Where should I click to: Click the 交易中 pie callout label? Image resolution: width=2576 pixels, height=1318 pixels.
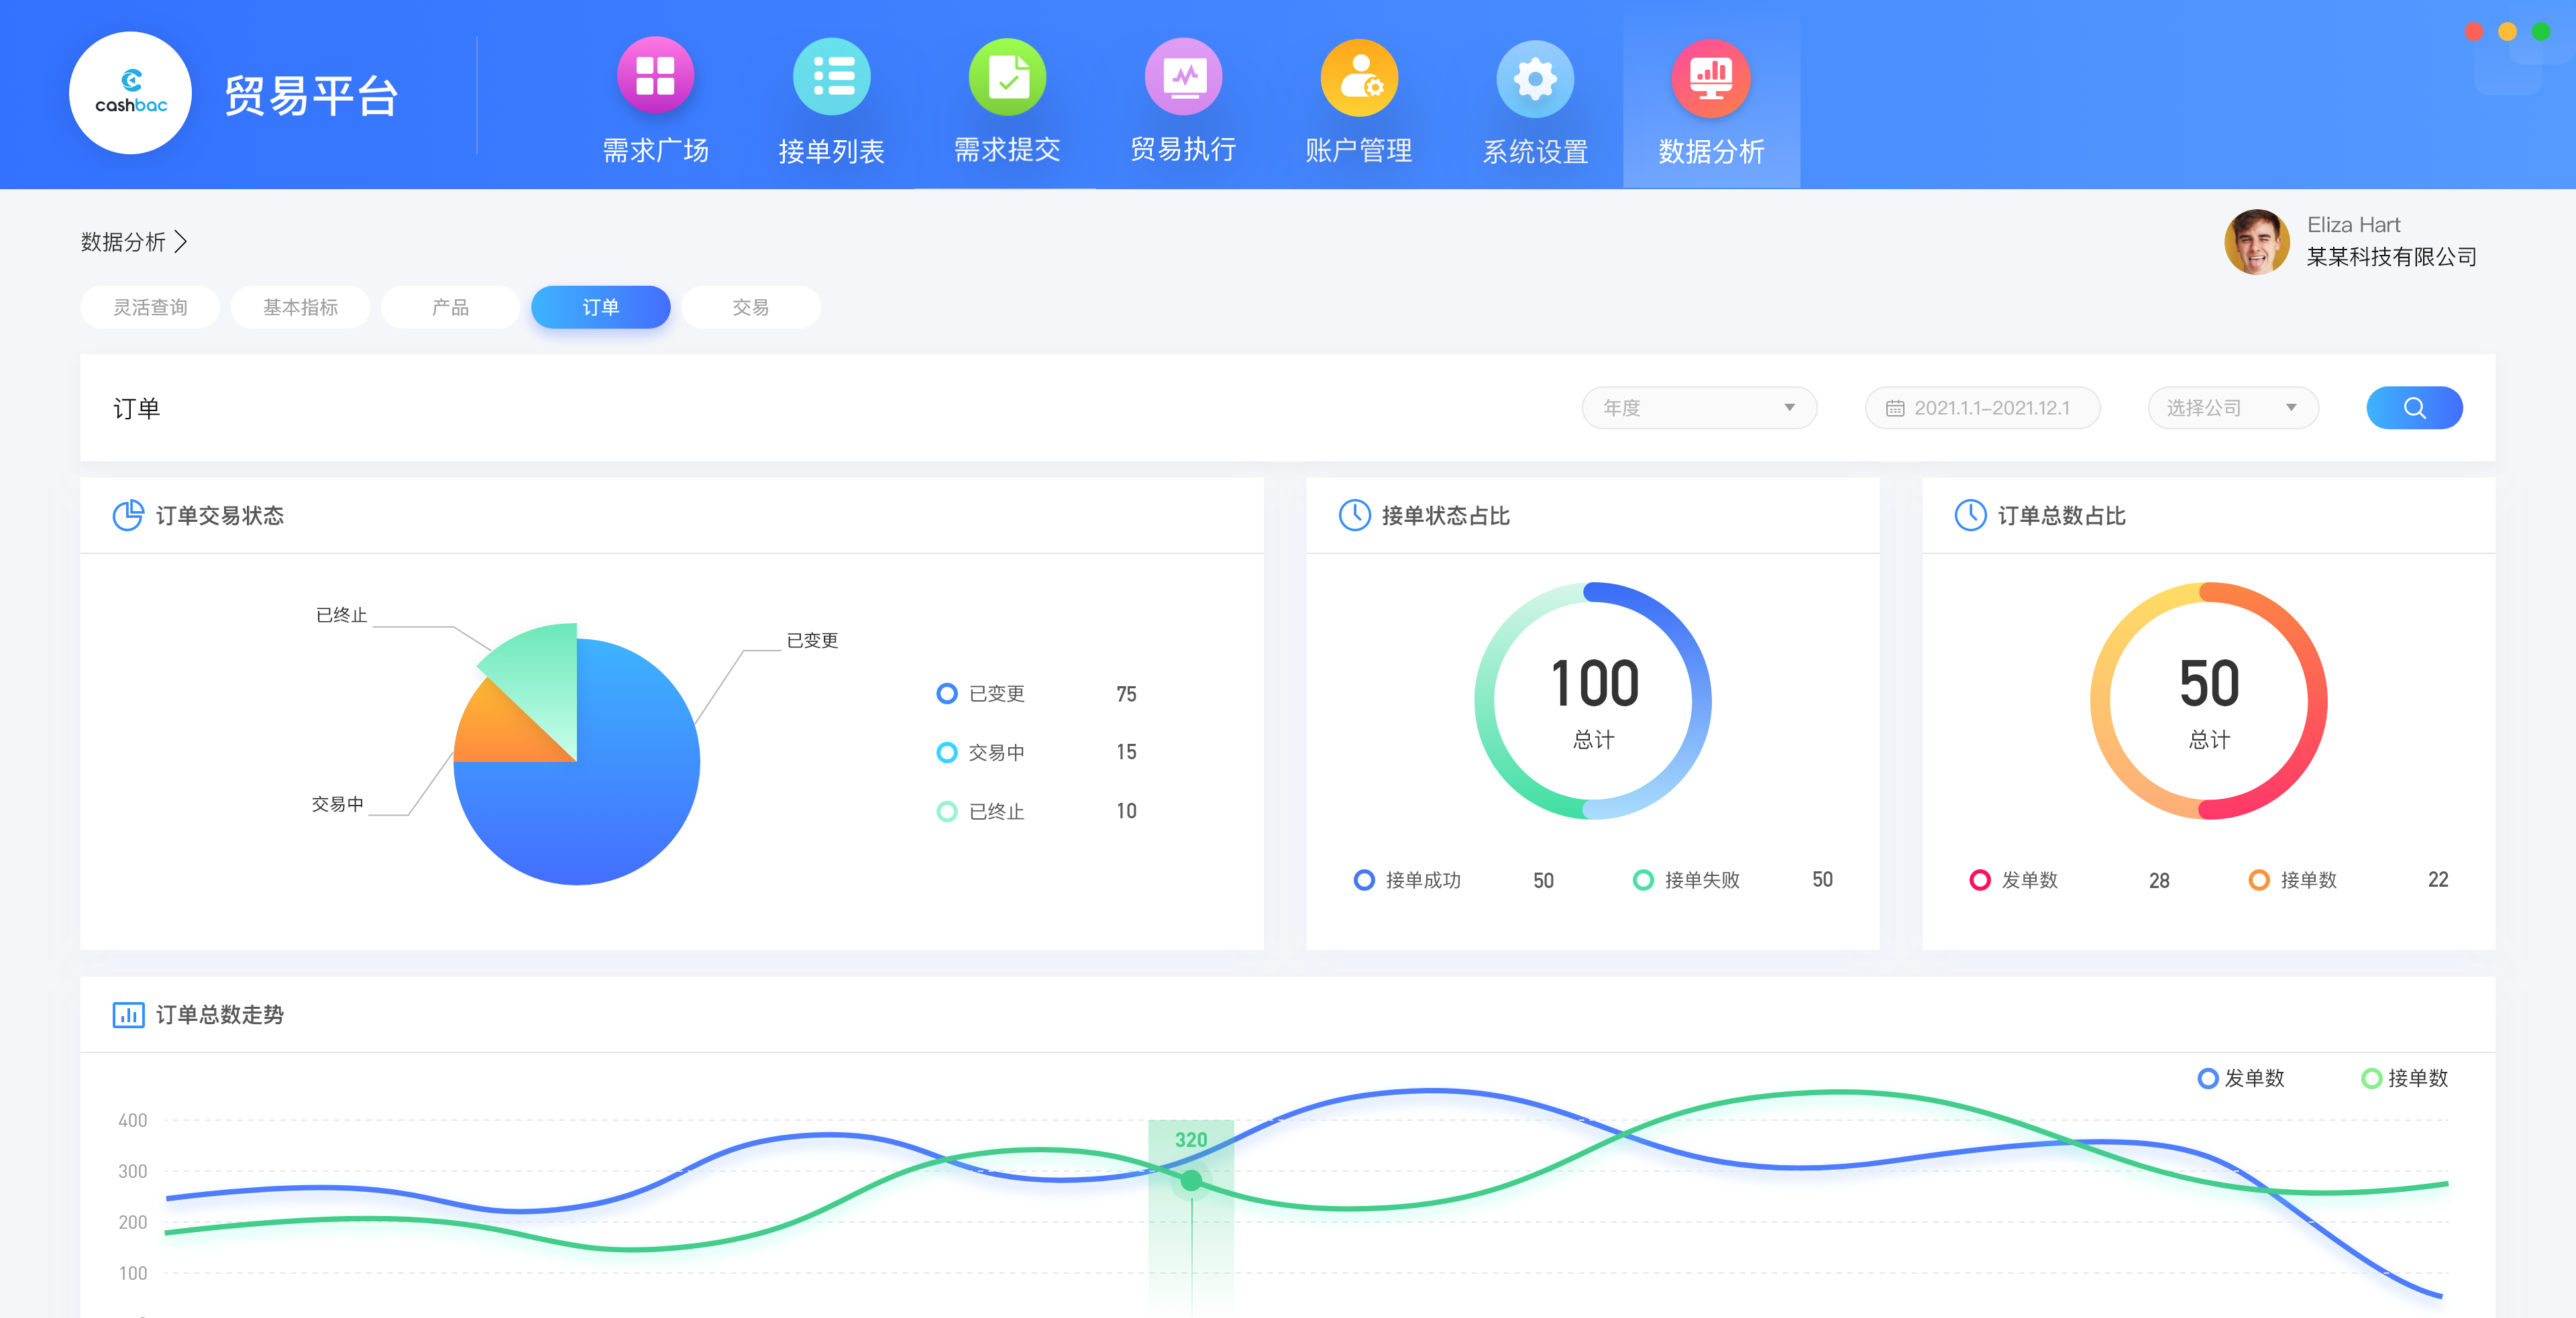click(337, 804)
